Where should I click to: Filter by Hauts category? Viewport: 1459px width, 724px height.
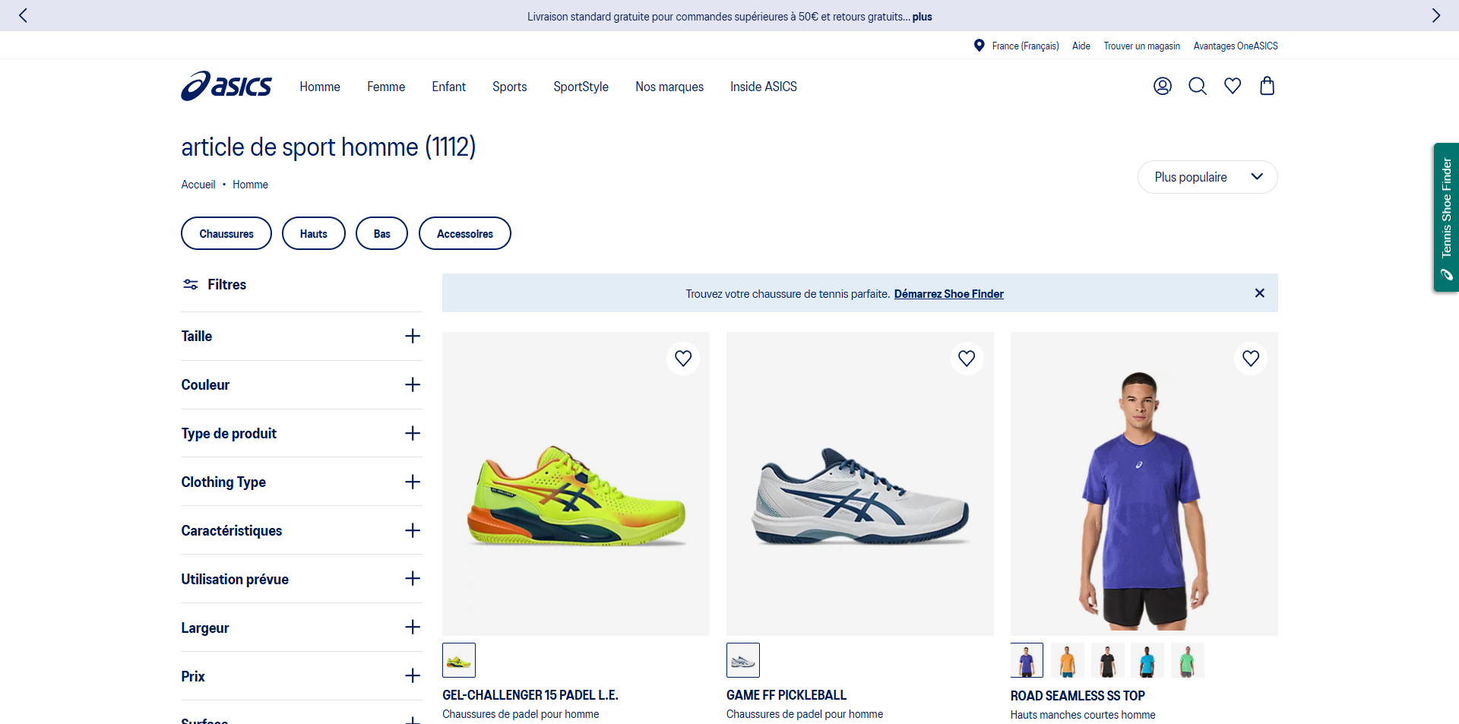(314, 233)
